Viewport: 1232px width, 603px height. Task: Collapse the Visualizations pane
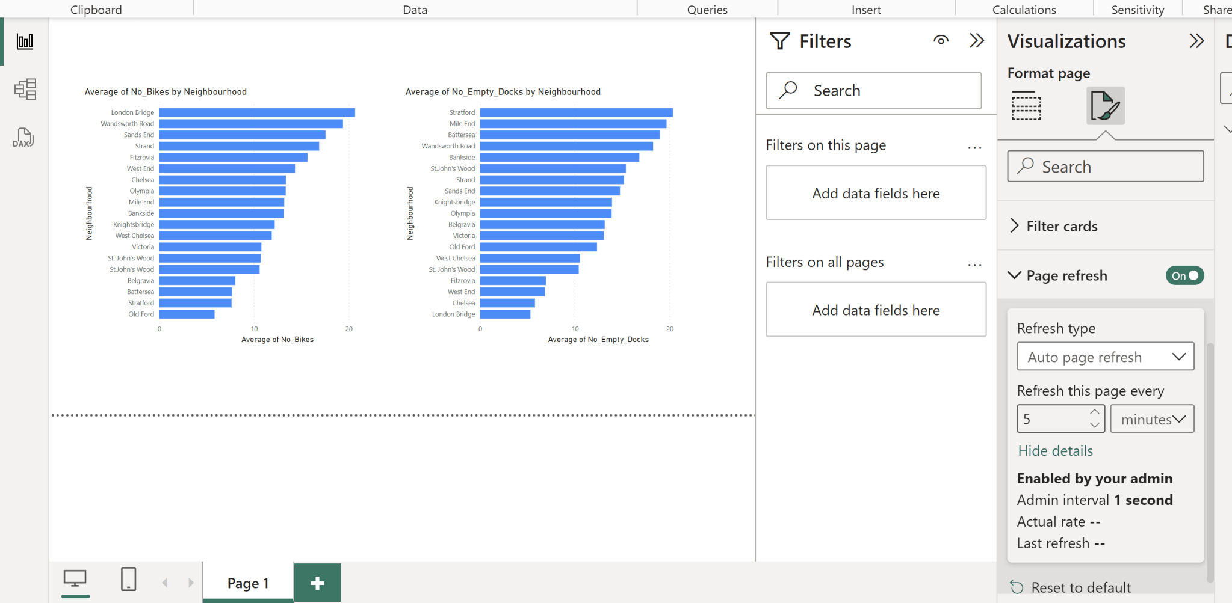(x=1196, y=41)
